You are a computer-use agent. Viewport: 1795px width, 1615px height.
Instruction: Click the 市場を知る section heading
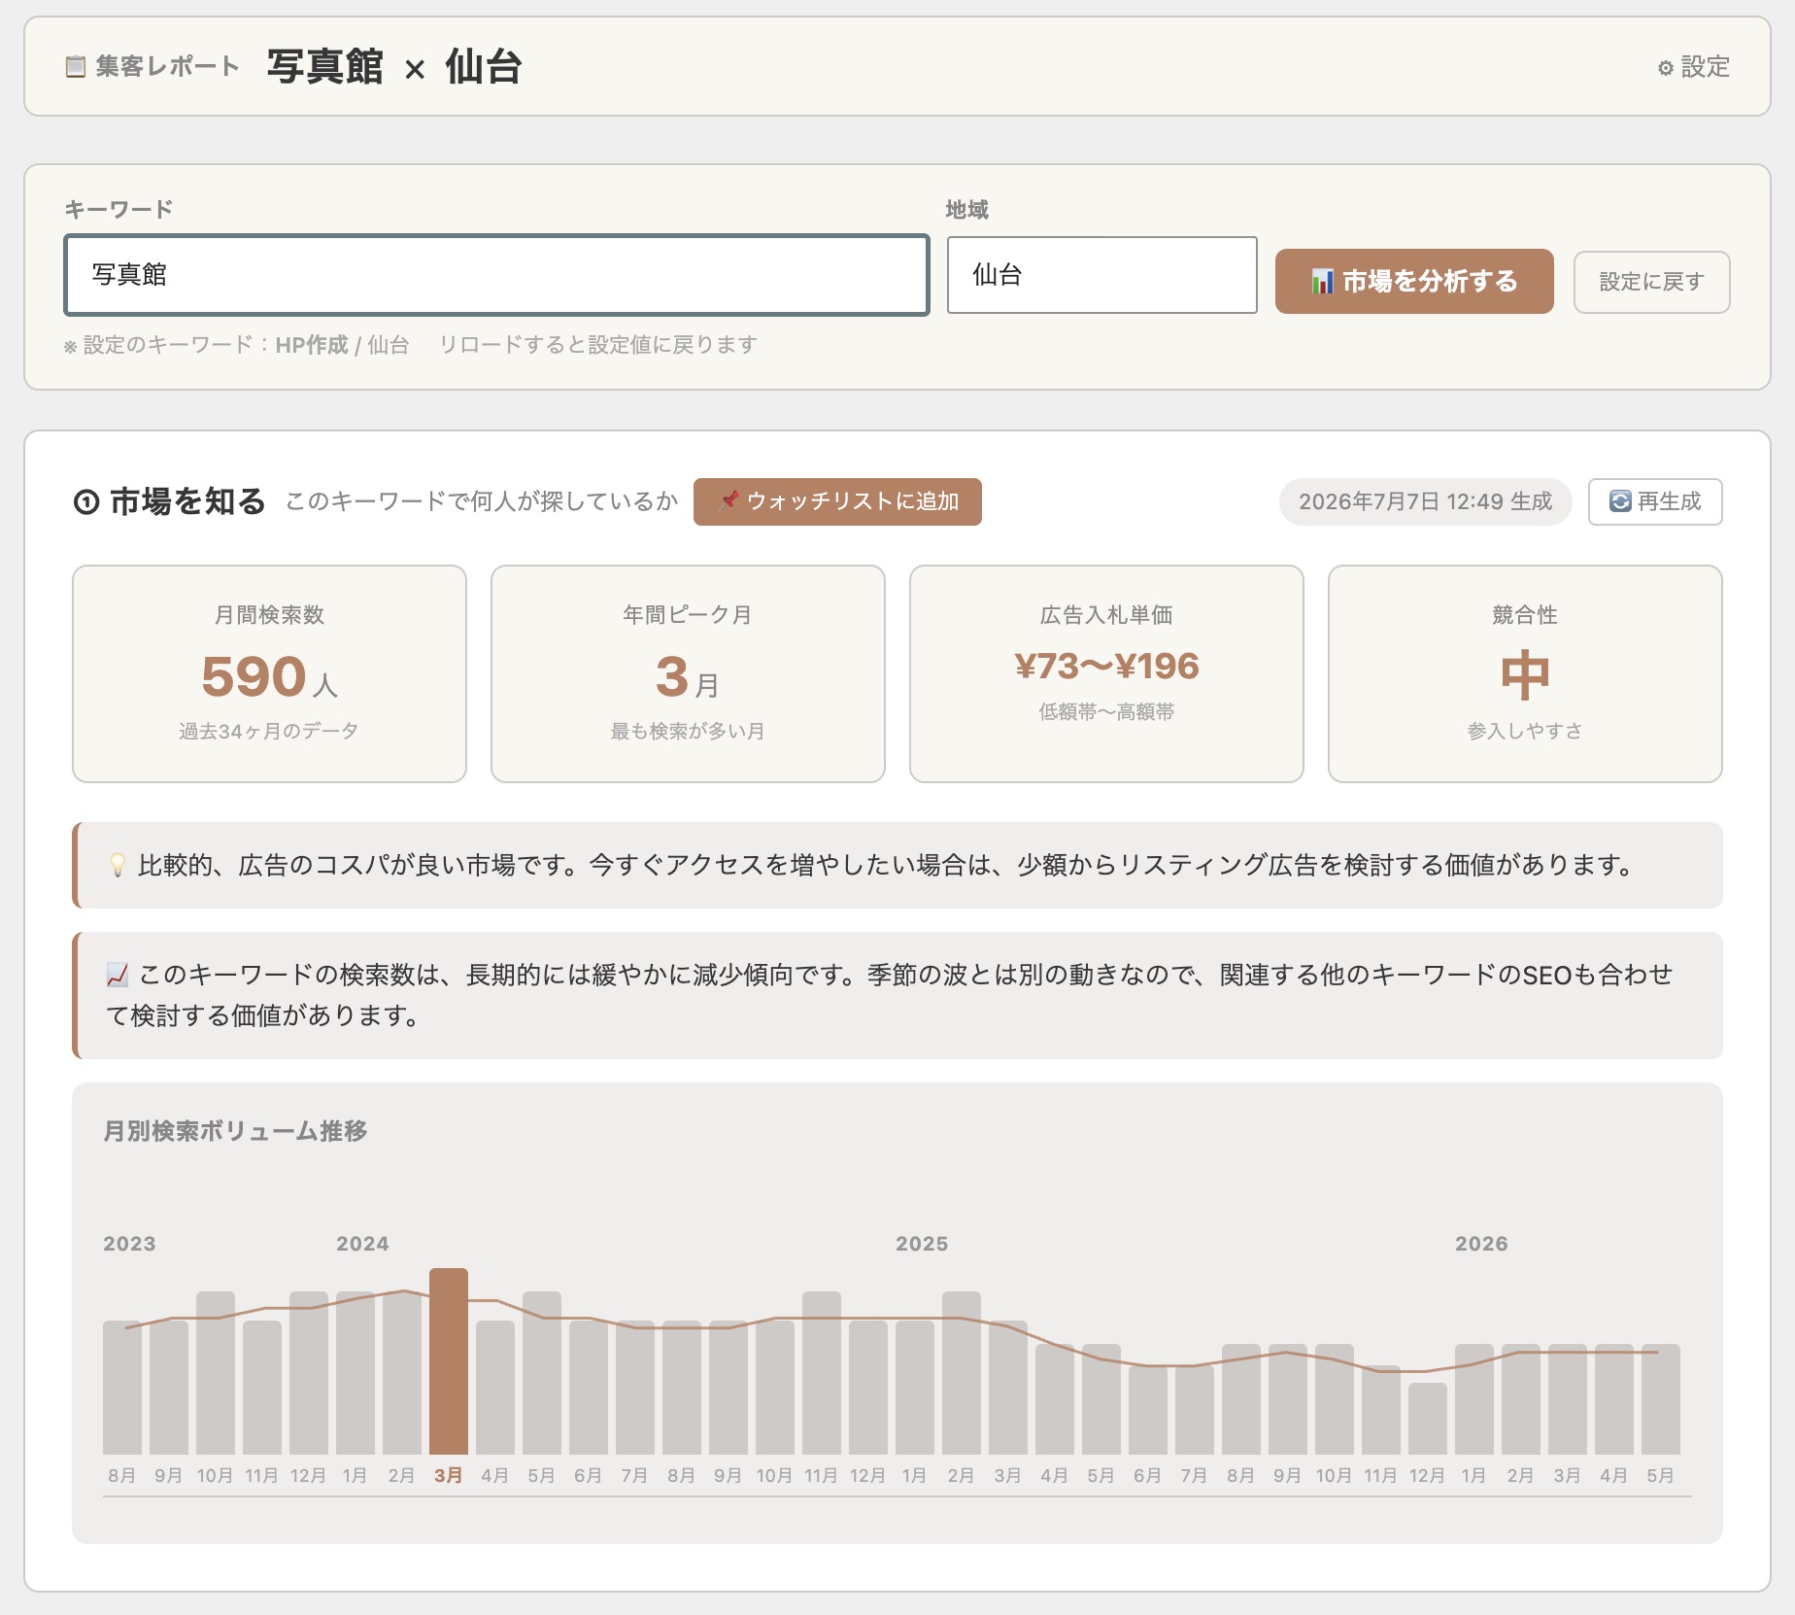pyautogui.click(x=187, y=501)
